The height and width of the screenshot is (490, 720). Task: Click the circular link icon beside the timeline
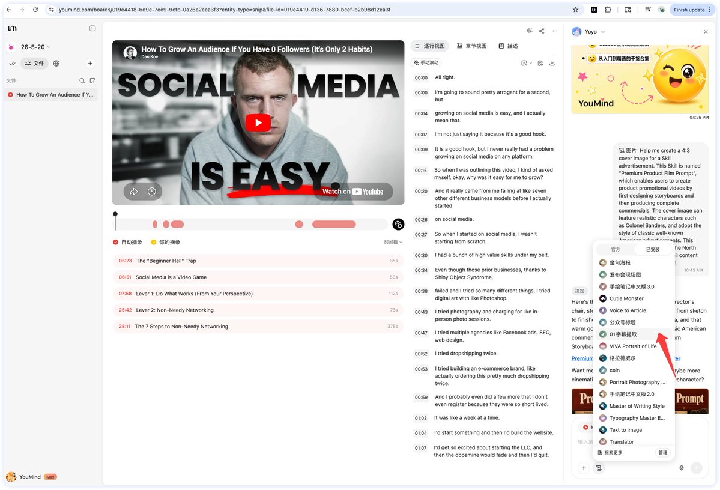click(x=398, y=224)
